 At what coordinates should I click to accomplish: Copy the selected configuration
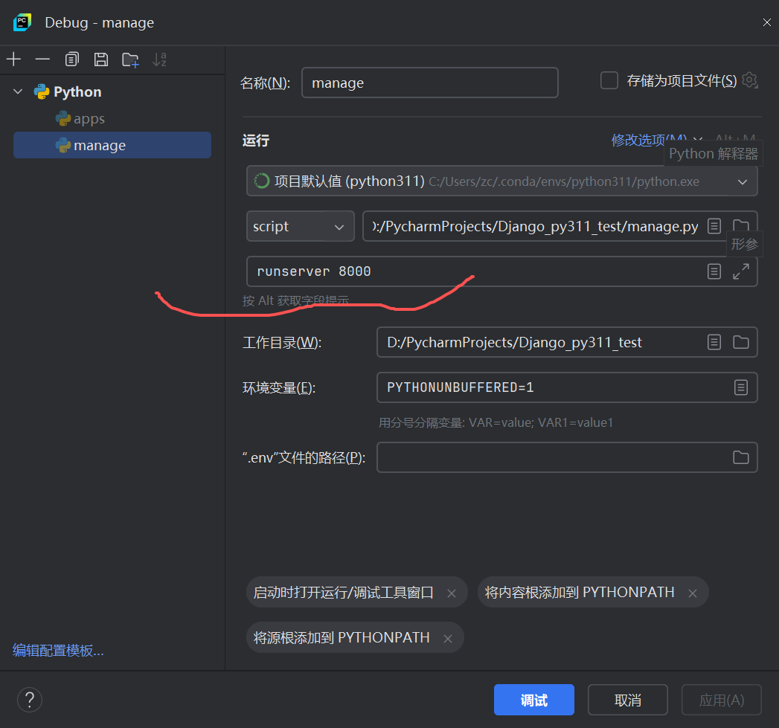pos(72,59)
